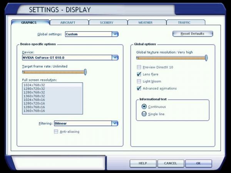Expand the Device dropdown arrow
Image resolution: width=231 pixels, height=173 pixels.
coord(115,58)
